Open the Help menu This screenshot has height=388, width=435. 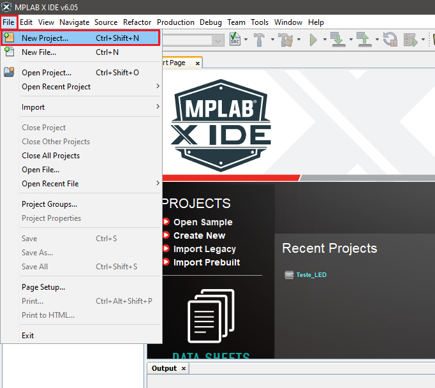(316, 22)
